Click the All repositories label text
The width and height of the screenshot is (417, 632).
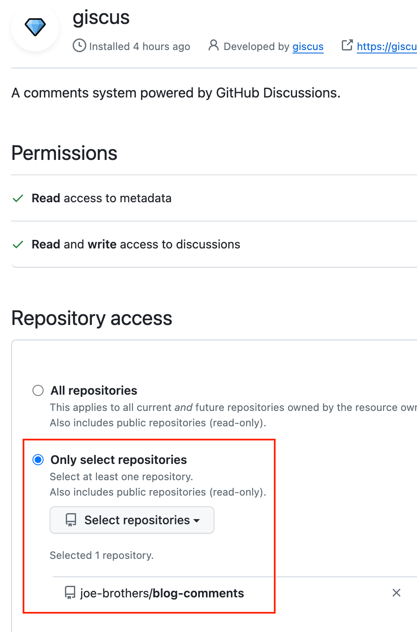coord(94,390)
